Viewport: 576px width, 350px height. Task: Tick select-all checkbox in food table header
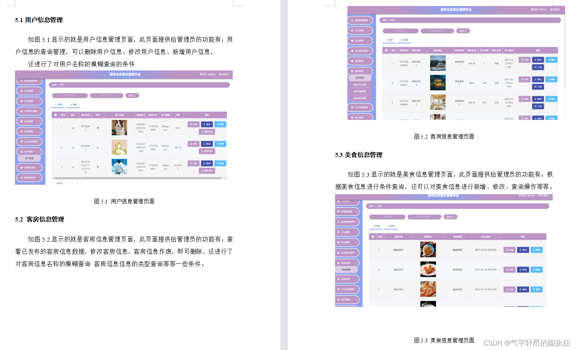click(373, 236)
